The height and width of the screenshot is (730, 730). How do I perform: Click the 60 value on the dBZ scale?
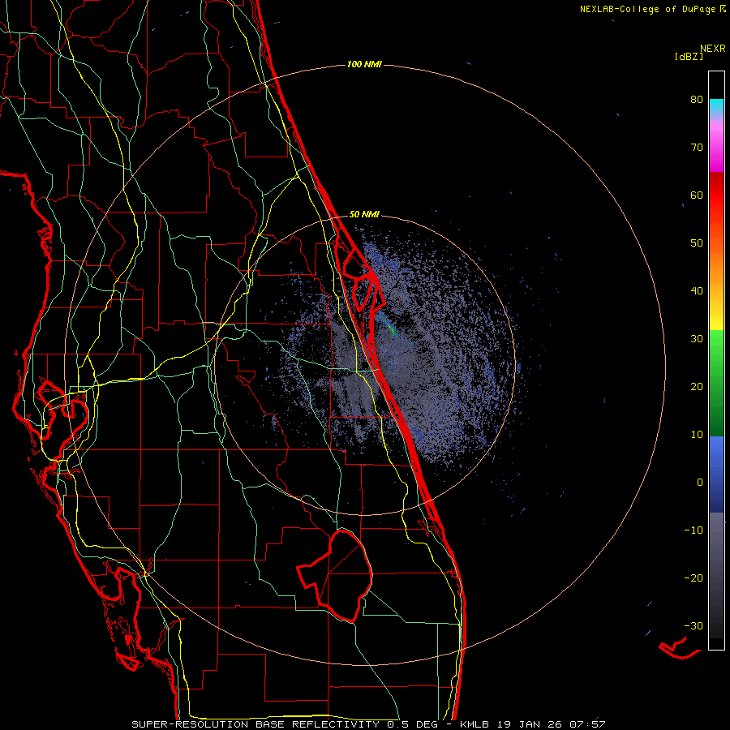point(697,195)
